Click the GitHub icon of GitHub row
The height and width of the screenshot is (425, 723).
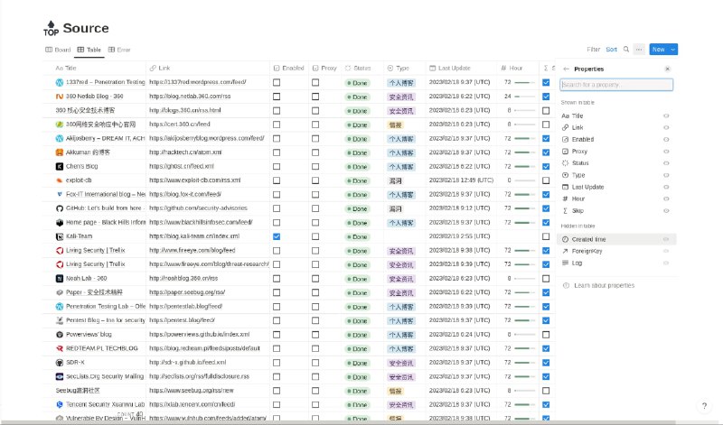tap(60, 208)
